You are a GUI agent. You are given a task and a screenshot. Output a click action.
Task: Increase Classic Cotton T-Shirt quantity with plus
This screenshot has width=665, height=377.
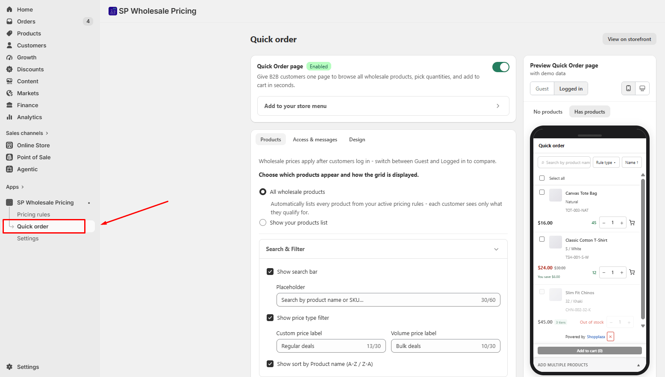click(622, 272)
